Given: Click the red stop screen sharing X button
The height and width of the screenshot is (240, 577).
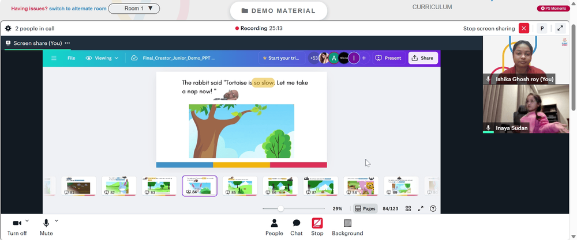Looking at the screenshot, I should click(x=524, y=28).
